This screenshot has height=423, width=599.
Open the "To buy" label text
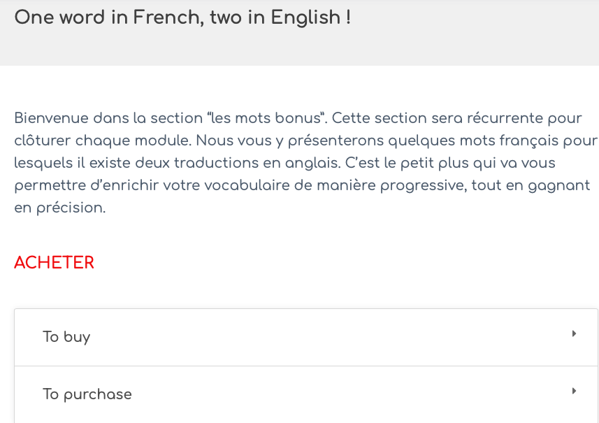(x=66, y=337)
